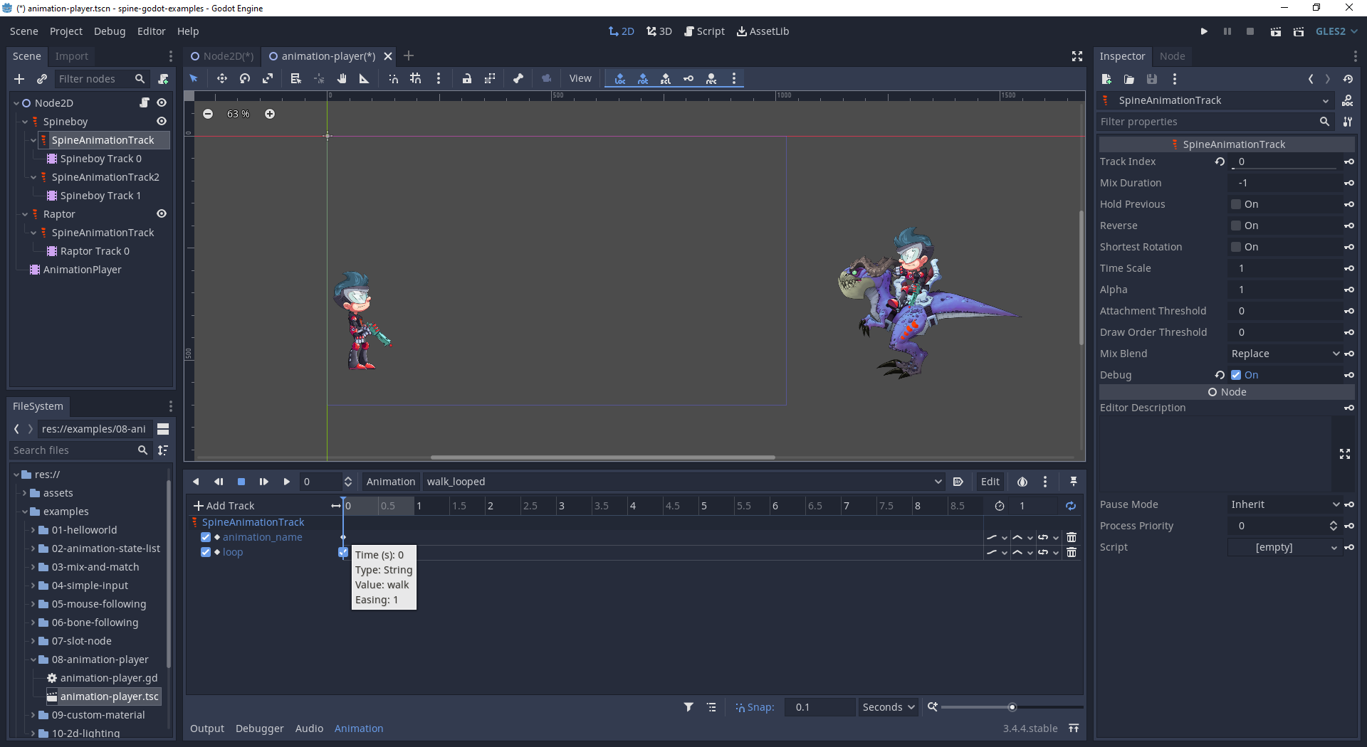Zoom in the 2D viewport
This screenshot has height=747, width=1367.
click(x=270, y=114)
